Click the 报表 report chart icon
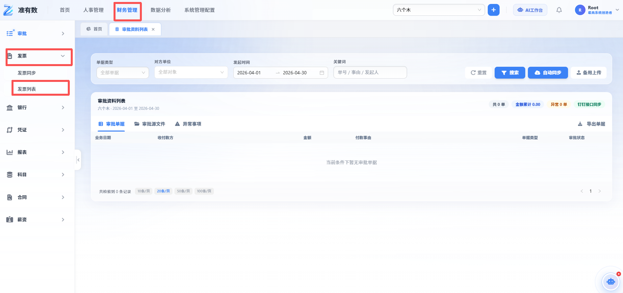Viewport: 623px width, 293px height. (10, 152)
